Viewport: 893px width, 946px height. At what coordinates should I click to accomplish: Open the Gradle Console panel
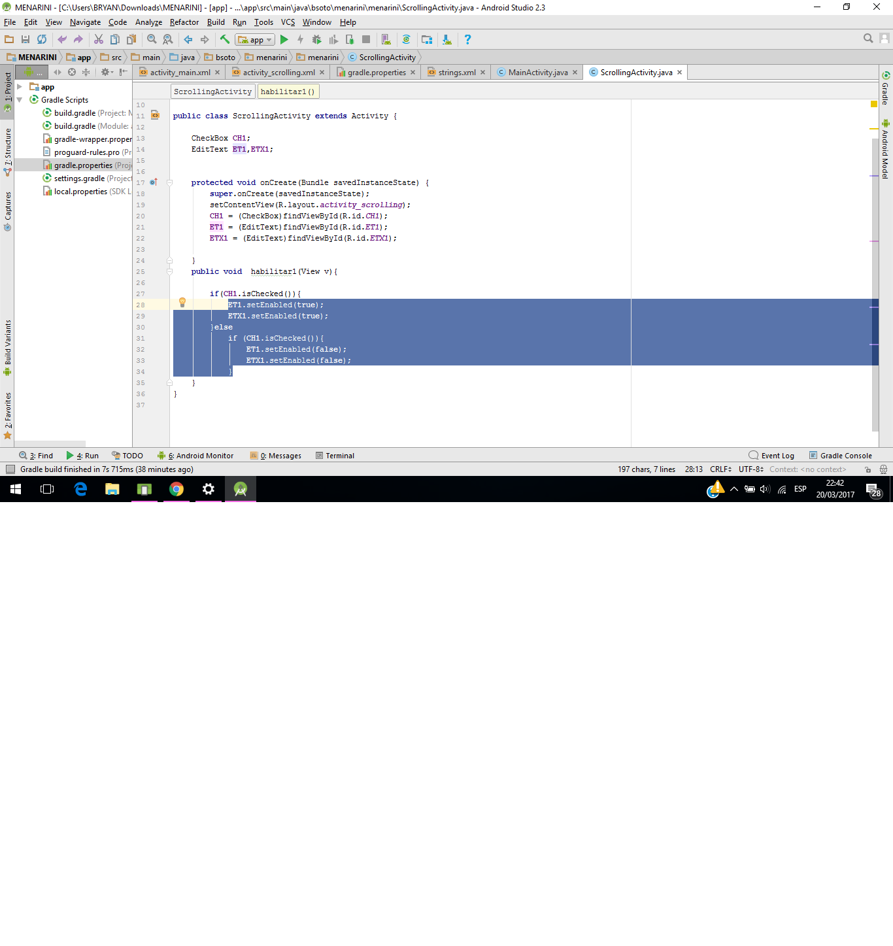click(841, 456)
